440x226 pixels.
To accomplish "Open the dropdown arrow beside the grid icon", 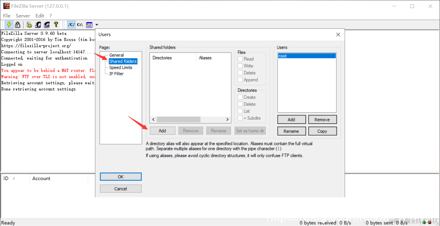I will [97, 25].
